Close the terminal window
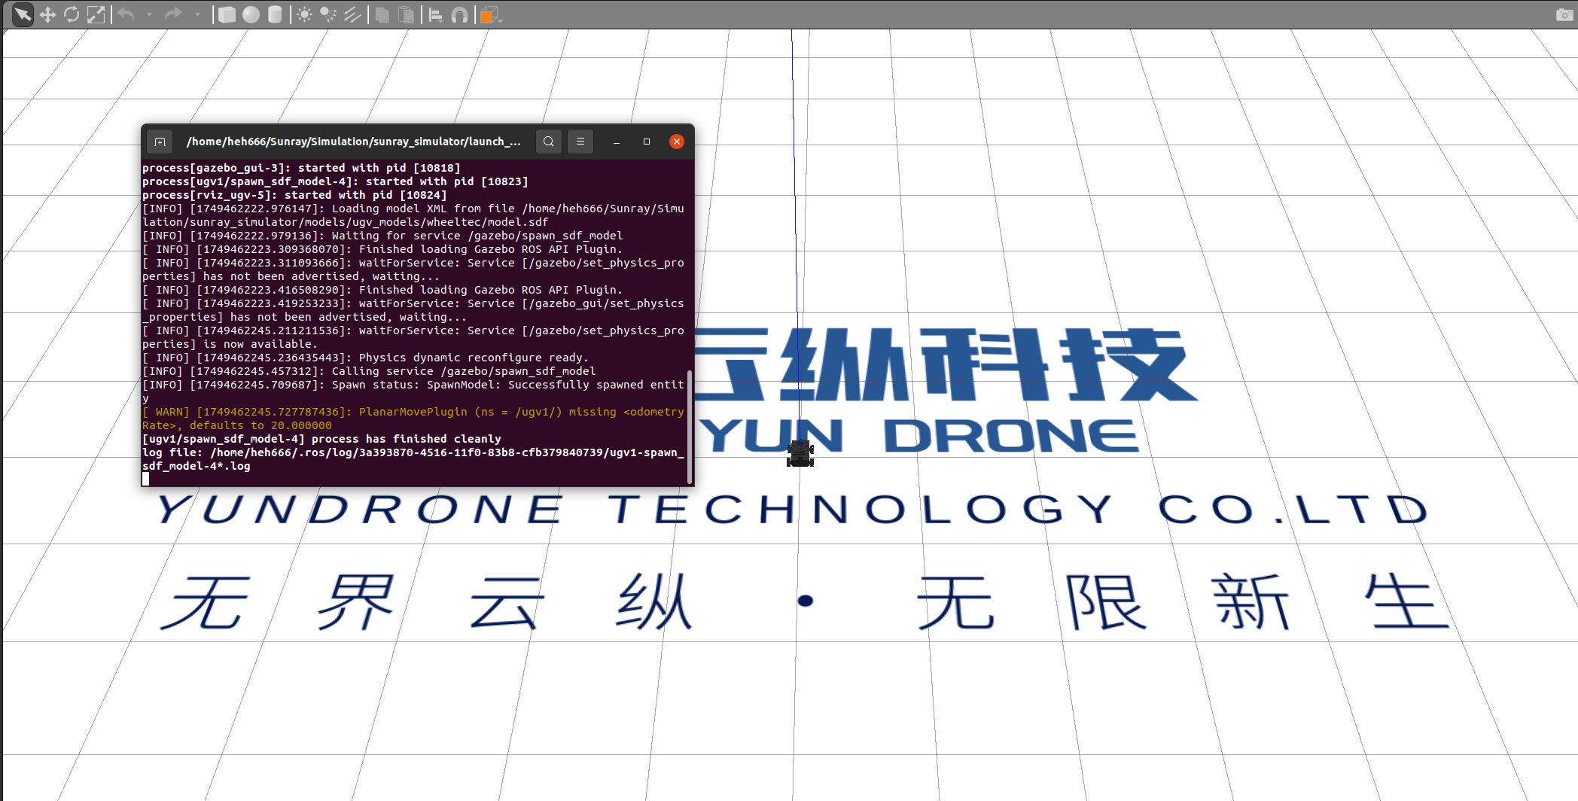The height and width of the screenshot is (801, 1578). coord(677,142)
